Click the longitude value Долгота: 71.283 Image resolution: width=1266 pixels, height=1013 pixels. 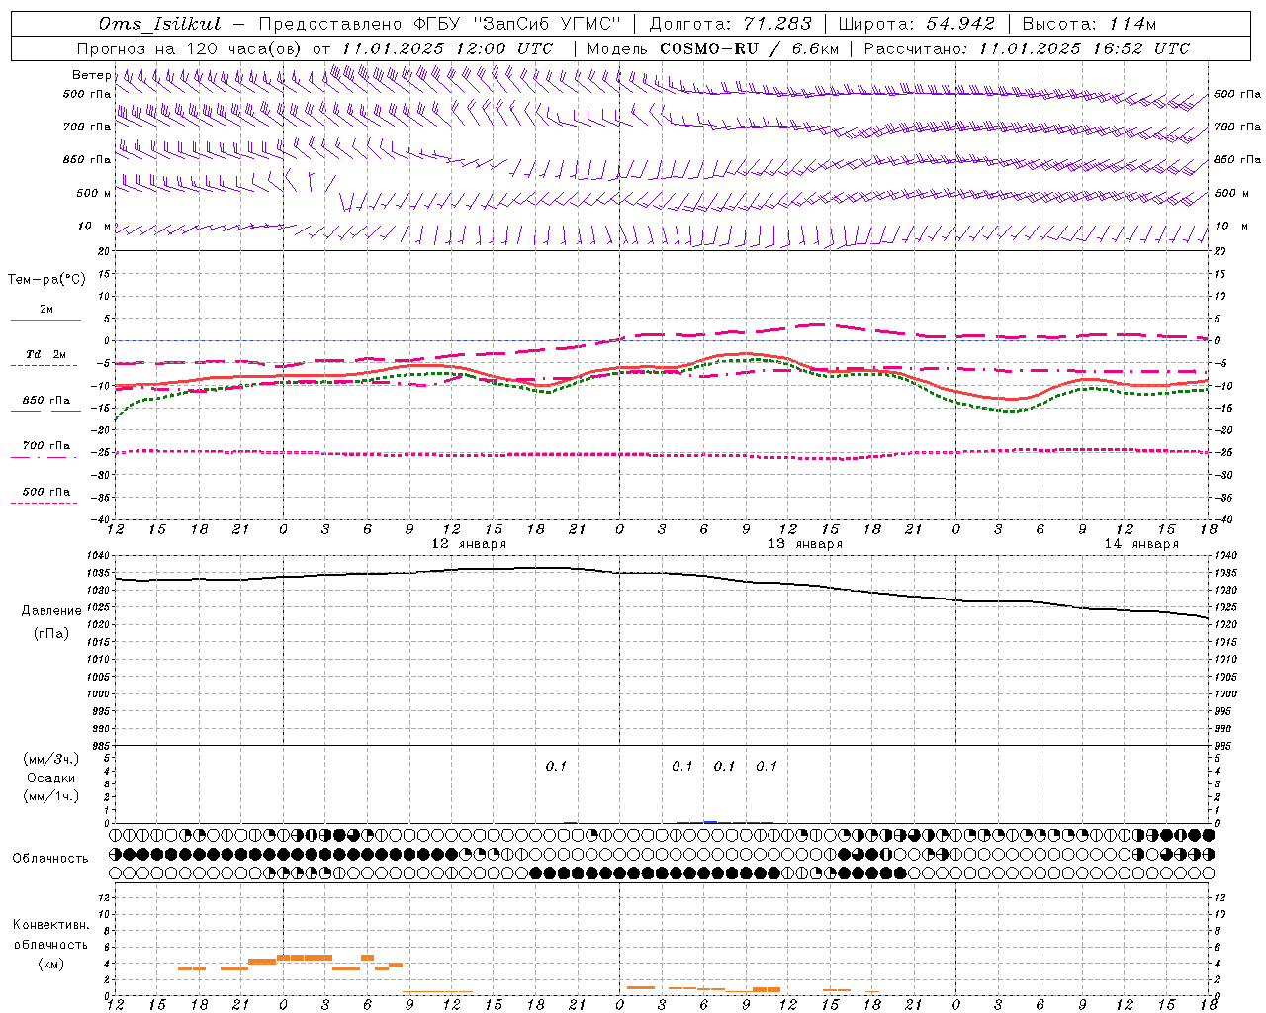(730, 24)
